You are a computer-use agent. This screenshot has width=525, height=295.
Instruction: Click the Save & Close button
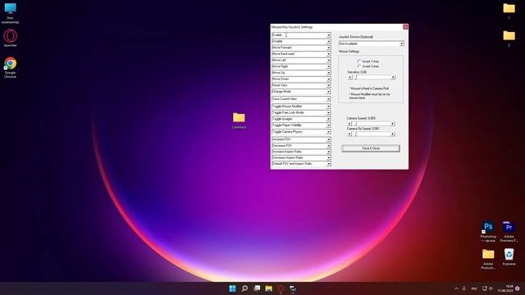point(371,148)
